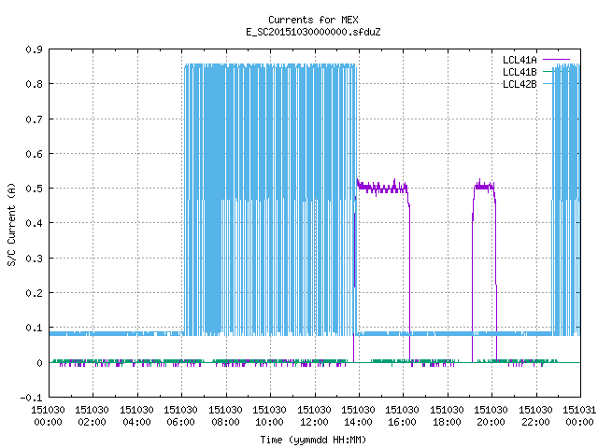The width and height of the screenshot is (598, 448).
Task: Click the 151030 12:00 x-axis tick label
Action: pos(314,416)
